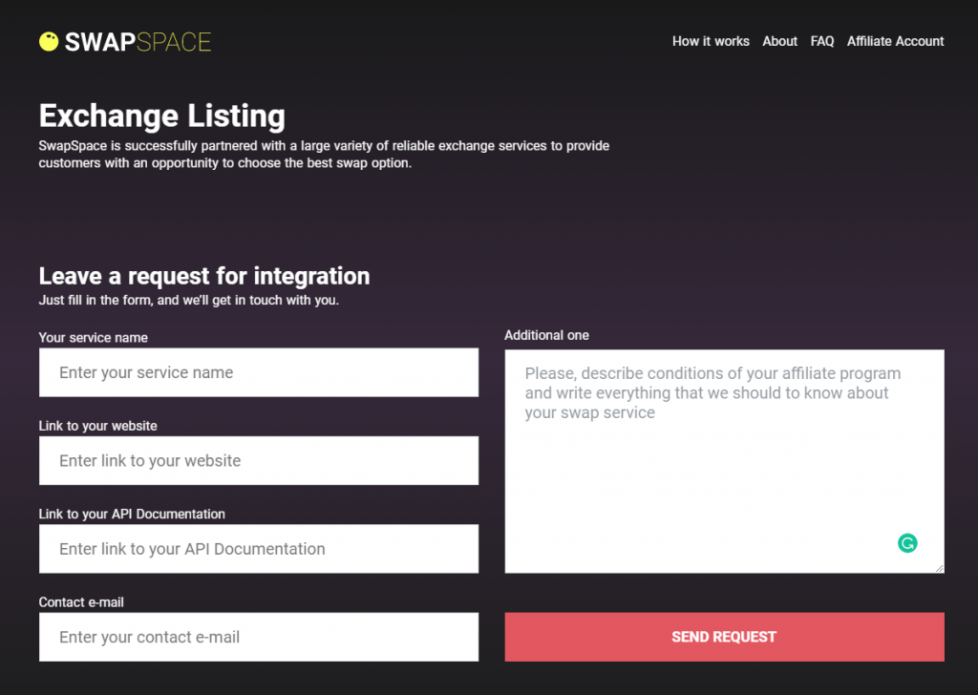The image size is (978, 695).
Task: Click the contact e-mail input field
Action: (259, 637)
